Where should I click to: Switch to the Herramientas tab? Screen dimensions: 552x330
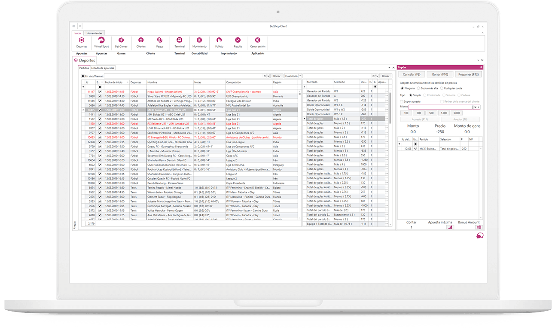pos(95,33)
